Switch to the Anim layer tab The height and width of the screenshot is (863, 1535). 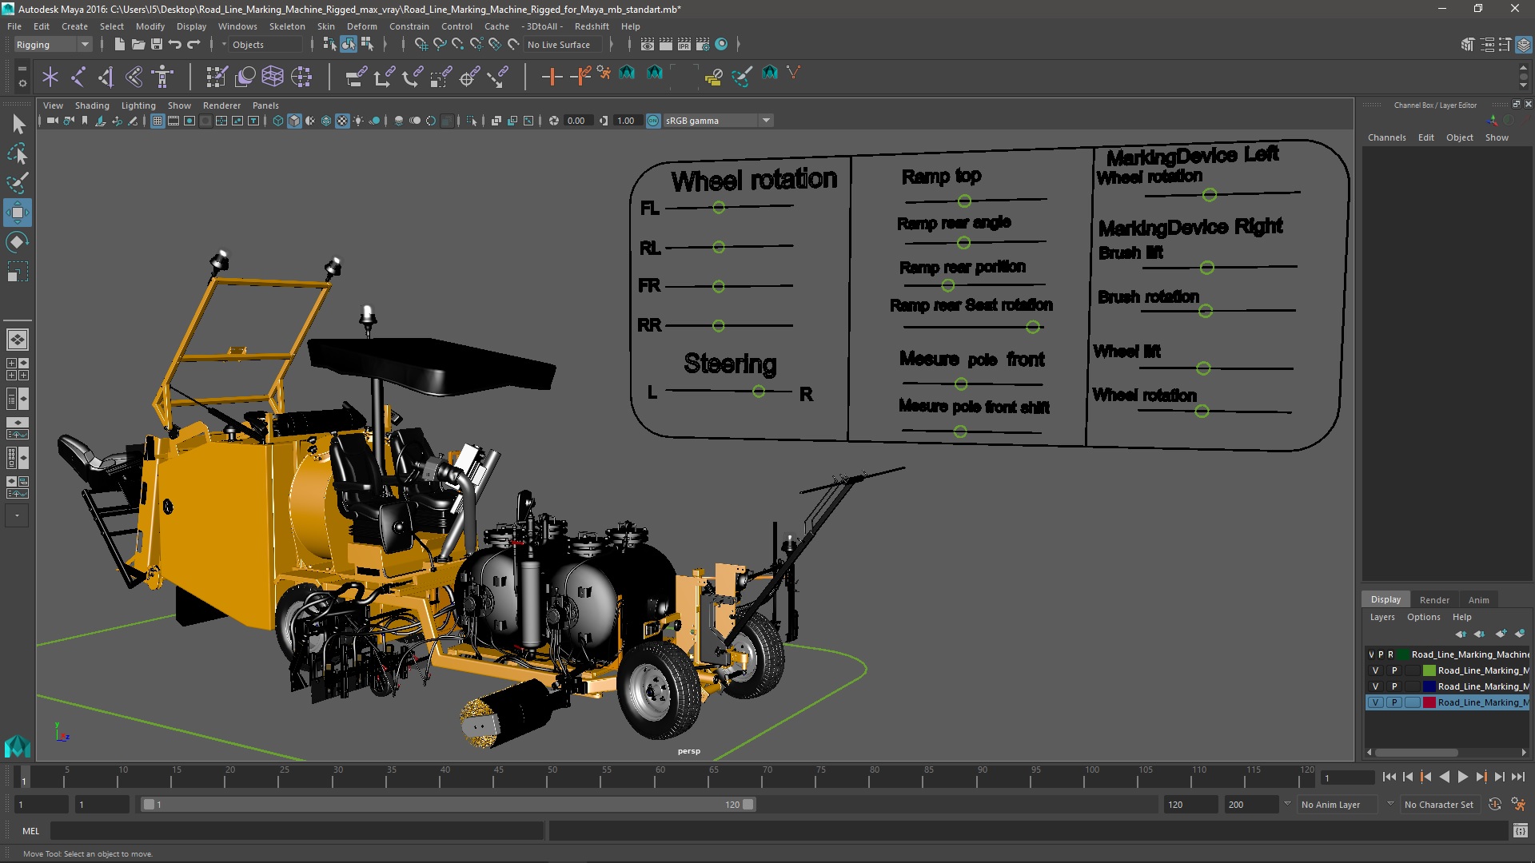click(1478, 600)
